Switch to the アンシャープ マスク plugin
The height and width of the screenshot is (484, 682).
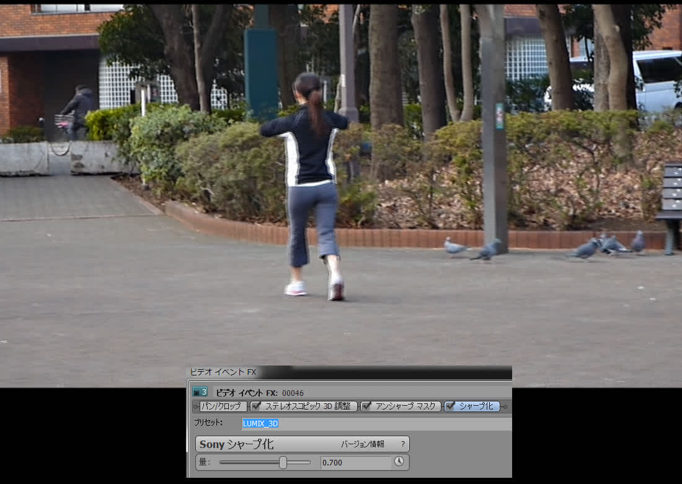407,406
